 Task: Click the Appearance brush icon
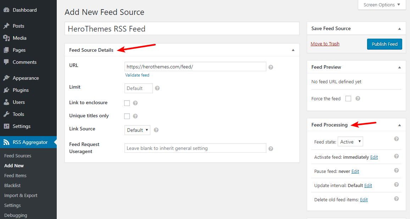coord(6,78)
